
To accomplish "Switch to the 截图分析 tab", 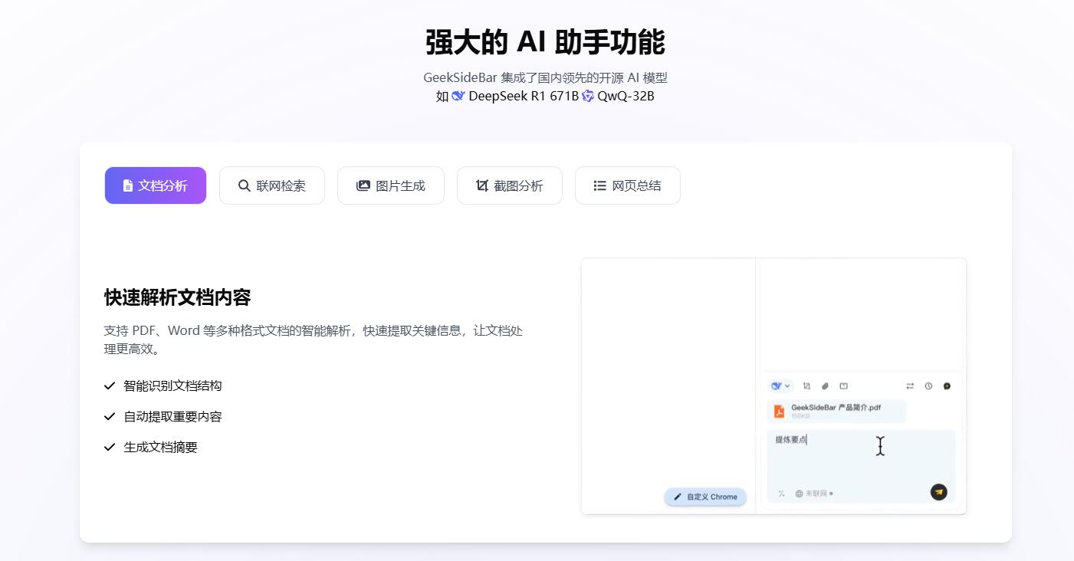I will pyautogui.click(x=510, y=185).
